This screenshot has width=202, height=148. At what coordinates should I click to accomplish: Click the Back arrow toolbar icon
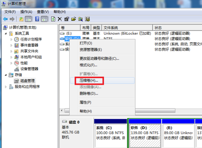tap(5, 19)
